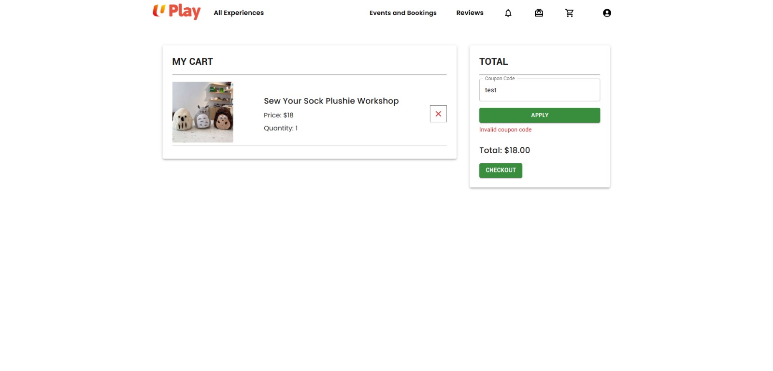Image resolution: width=773 pixels, height=371 pixels.
Task: Select the 'Quantity: 1' text
Action: tap(281, 128)
